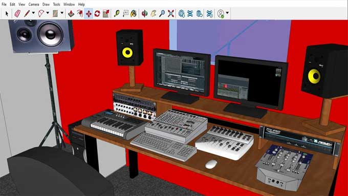Select the Arc drawing tool
The height and width of the screenshot is (196, 348).
[x=41, y=13]
